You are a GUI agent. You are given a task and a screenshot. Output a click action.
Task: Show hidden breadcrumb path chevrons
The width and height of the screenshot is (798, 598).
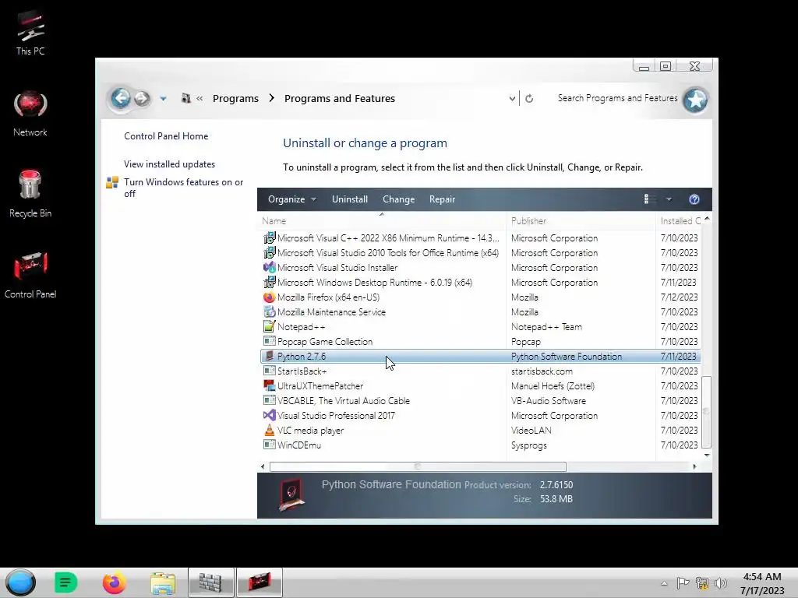click(199, 99)
